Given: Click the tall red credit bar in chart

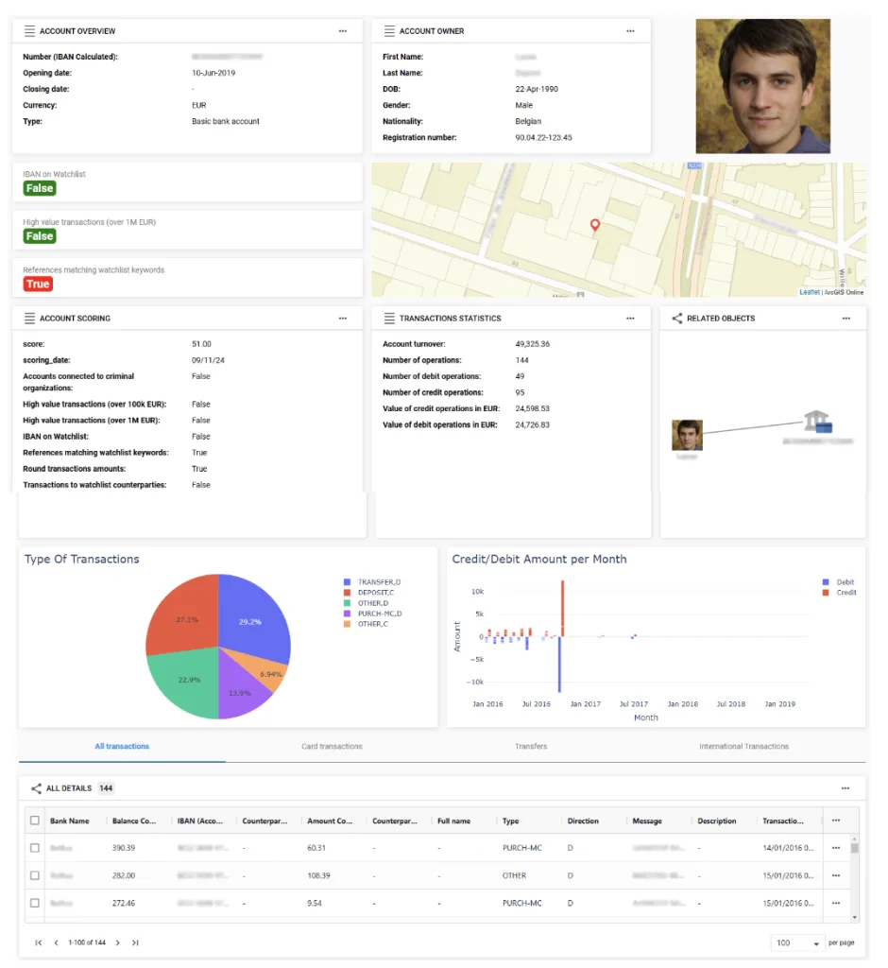Looking at the screenshot, I should [562, 608].
